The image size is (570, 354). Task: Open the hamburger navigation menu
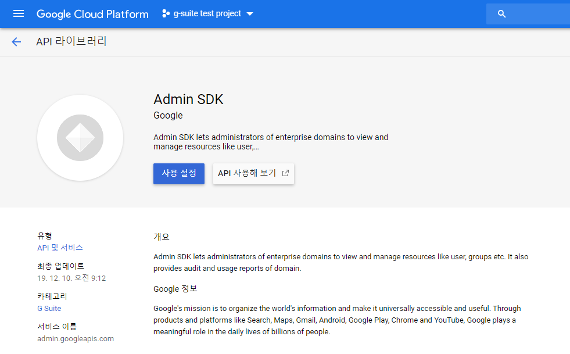pos(19,14)
